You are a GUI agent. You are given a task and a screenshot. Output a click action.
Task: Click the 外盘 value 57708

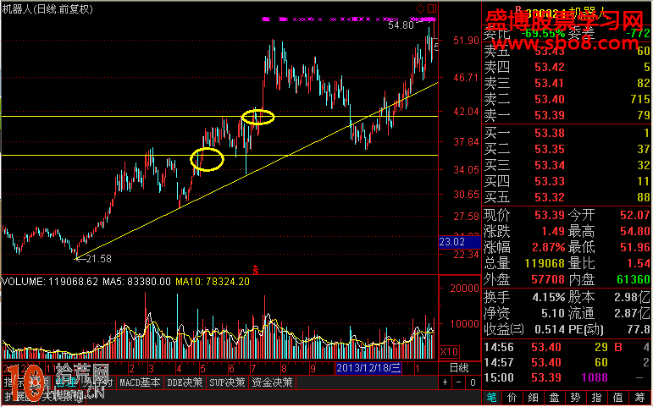coord(548,279)
